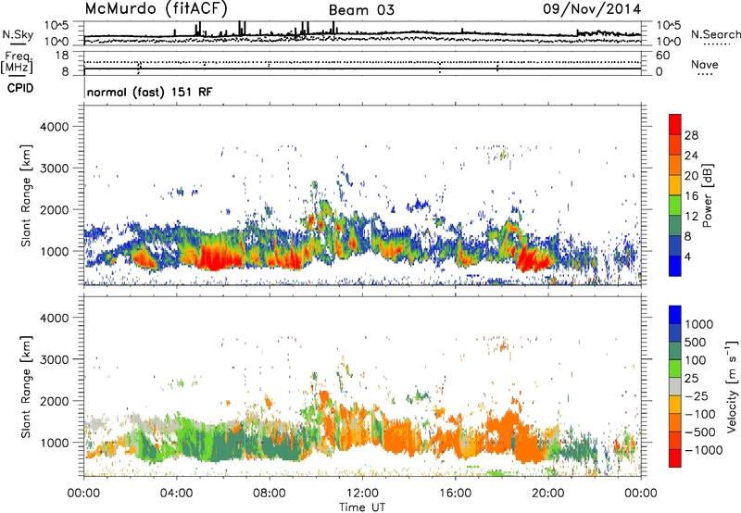Select the light green 25–100 velocity segment
The height and width of the screenshot is (513, 741).
[x=675, y=369]
